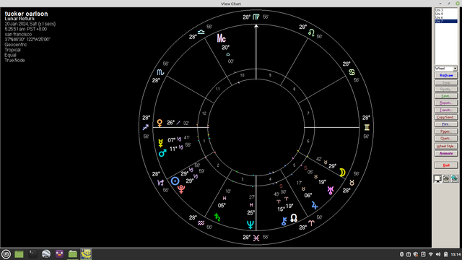The height and width of the screenshot is (260, 462).
Task: Click the red Quit button
Action: coord(446,165)
